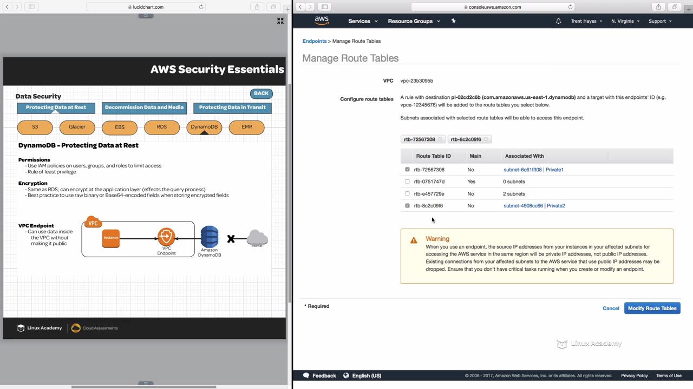Uncheck route table rtb-8c2c09f6
This screenshot has width=693, height=389.
[x=407, y=206]
